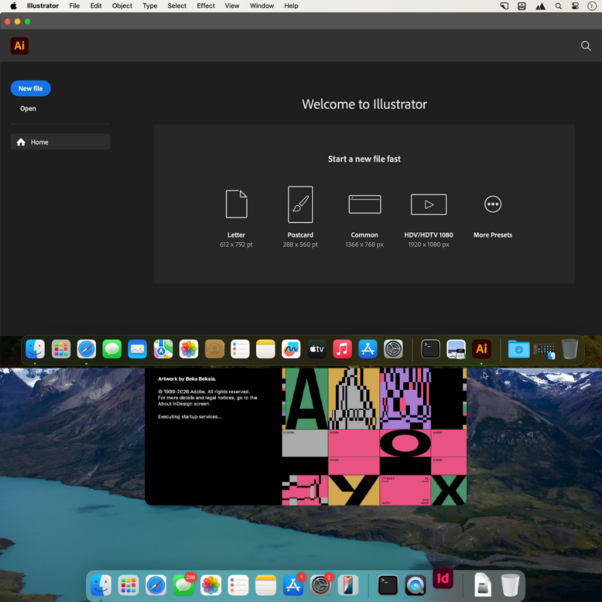Viewport: 602px width, 602px height.
Task: Click the Open button in sidebar
Action: click(28, 109)
